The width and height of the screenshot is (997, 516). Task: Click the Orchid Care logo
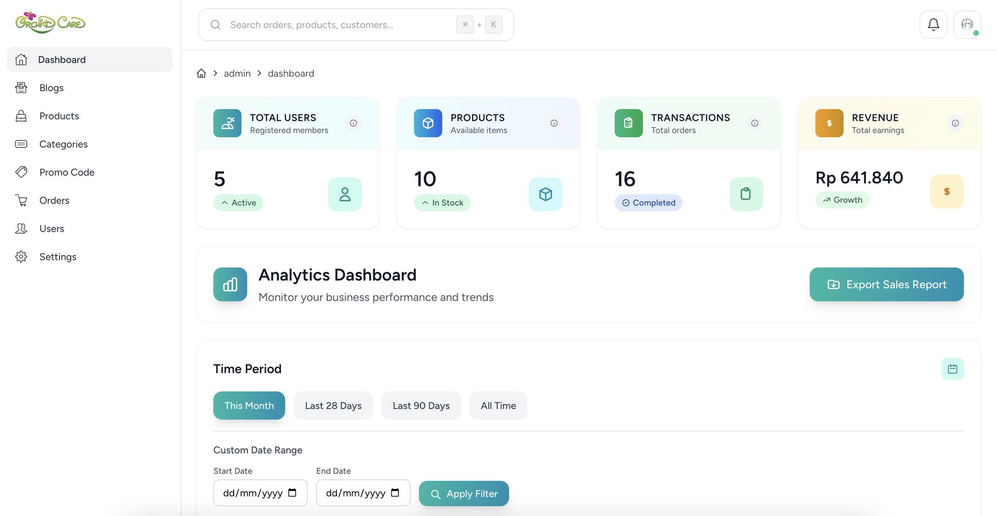50,22
